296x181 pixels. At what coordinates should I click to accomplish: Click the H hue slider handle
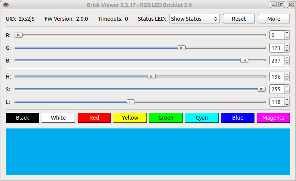(x=152, y=77)
